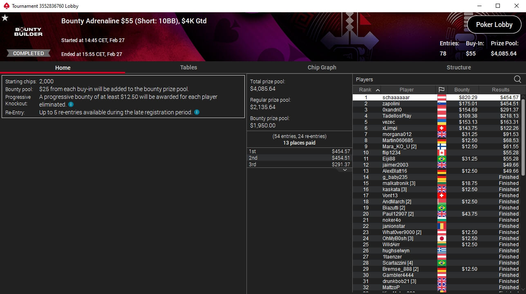The height and width of the screenshot is (294, 526).
Task: Sort the list by the Bounty column
Action: [x=462, y=90]
